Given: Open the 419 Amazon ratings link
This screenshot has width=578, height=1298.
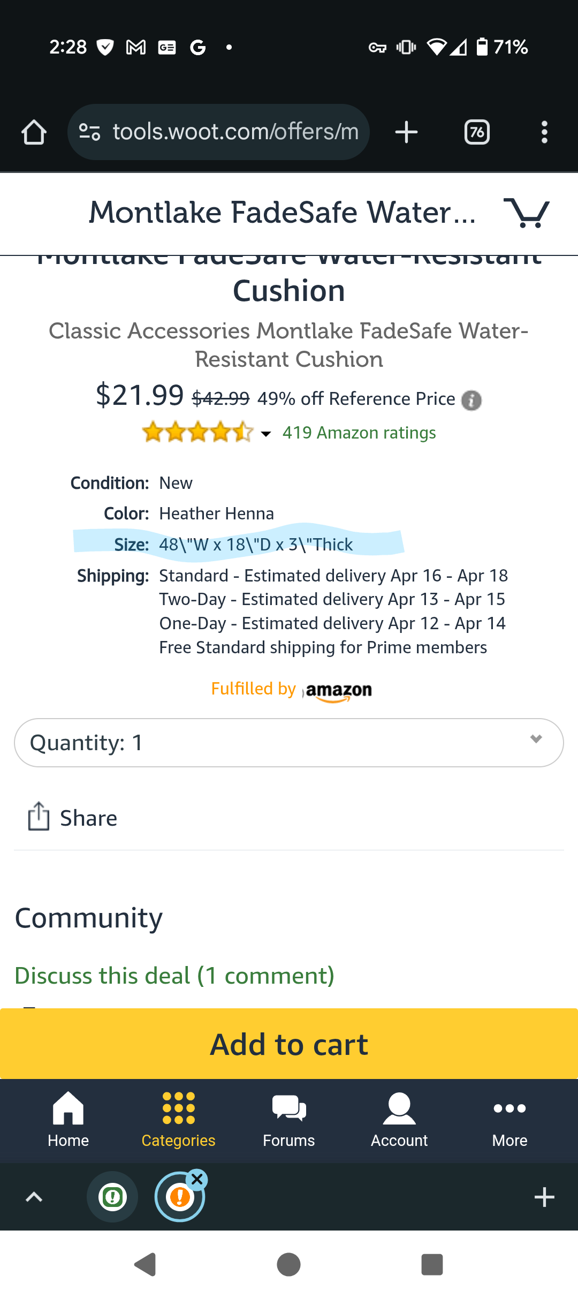Looking at the screenshot, I should click(359, 433).
